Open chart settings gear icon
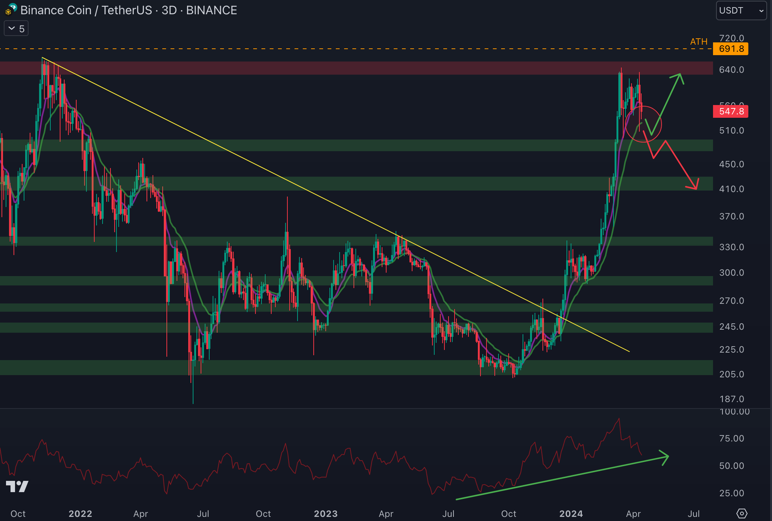The image size is (772, 521). [x=742, y=513]
